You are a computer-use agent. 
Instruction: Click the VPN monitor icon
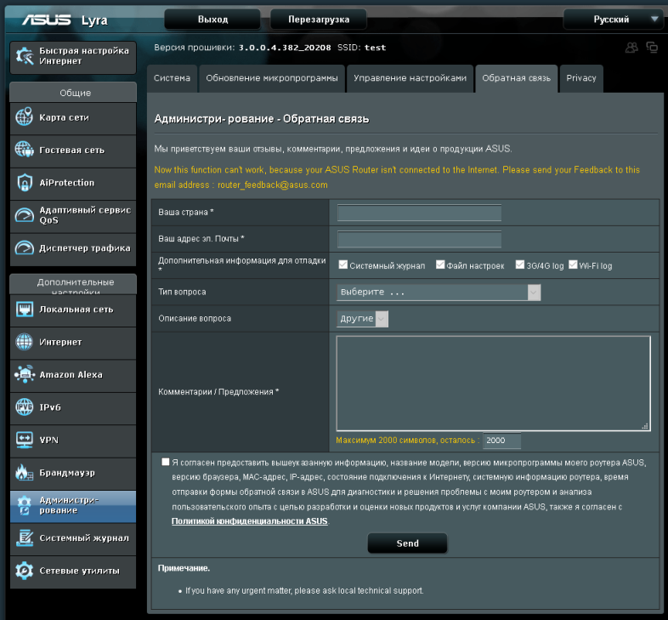click(25, 440)
